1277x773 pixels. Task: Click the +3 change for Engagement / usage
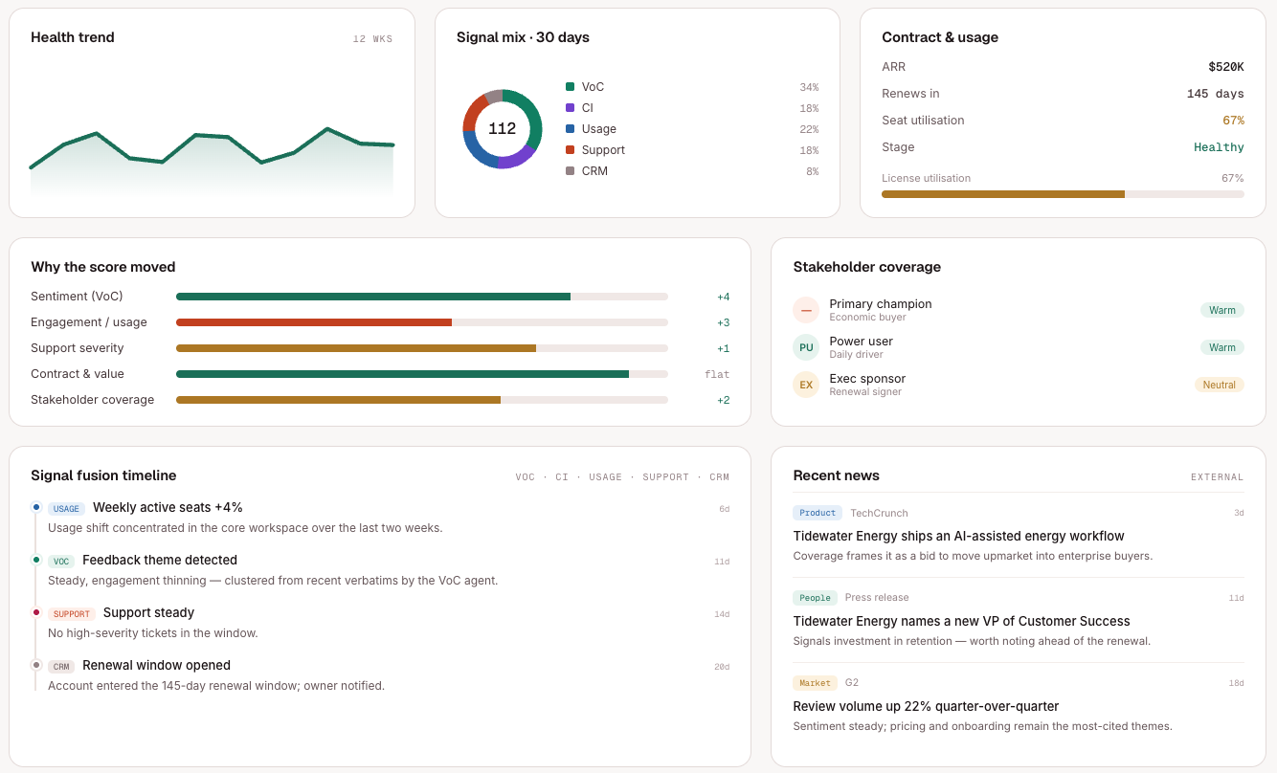coord(723,322)
